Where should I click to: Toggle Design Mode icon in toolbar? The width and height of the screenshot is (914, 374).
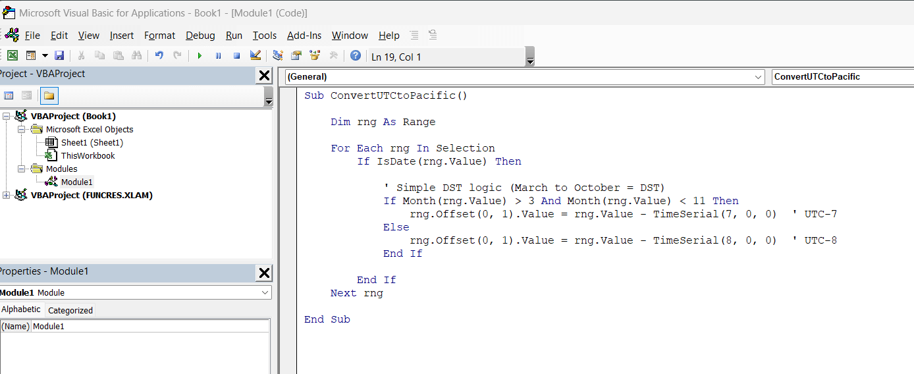click(x=255, y=56)
